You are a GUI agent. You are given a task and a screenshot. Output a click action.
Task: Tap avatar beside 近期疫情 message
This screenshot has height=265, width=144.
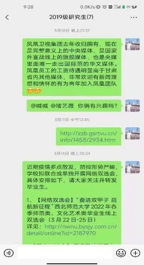(132, 167)
